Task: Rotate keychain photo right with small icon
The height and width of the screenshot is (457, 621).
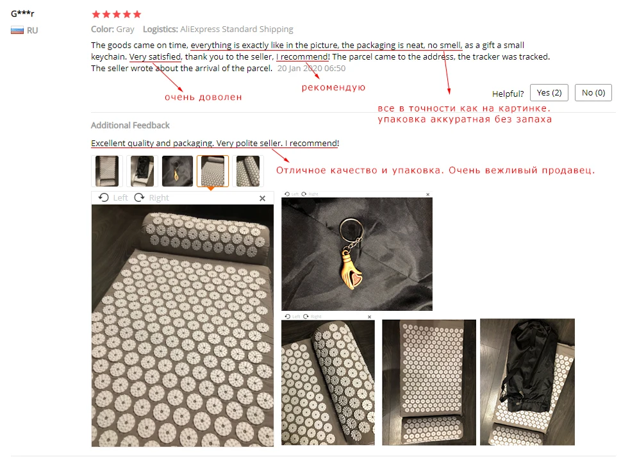Action: pos(304,194)
